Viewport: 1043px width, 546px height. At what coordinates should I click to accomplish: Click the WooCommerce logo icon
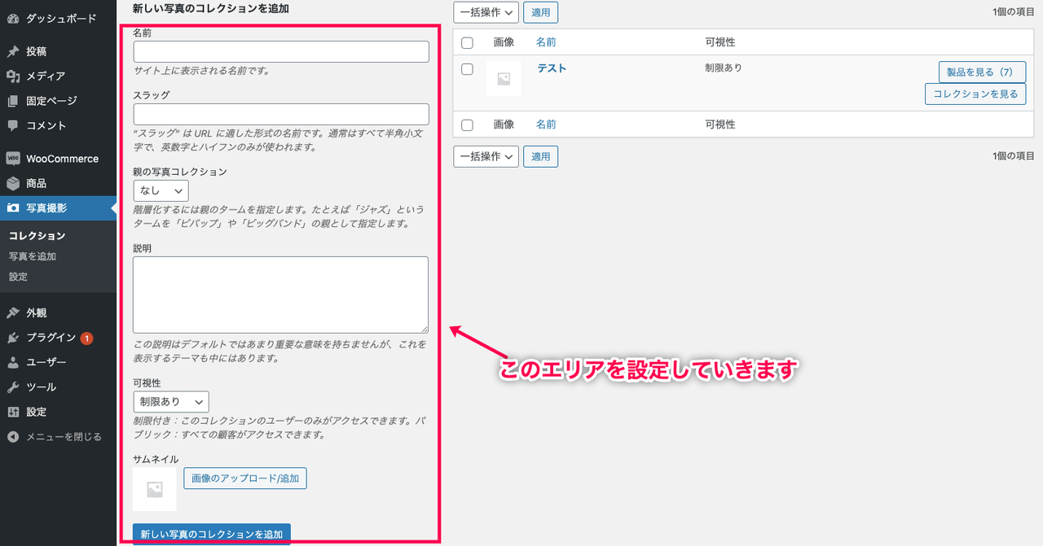[x=13, y=159]
